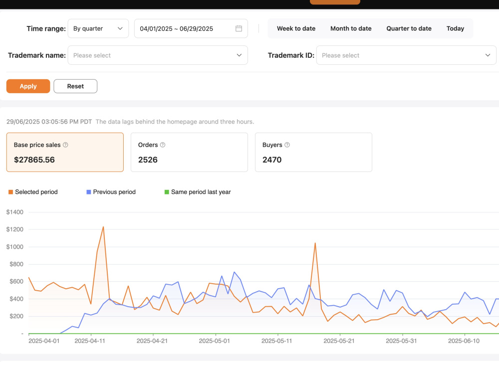
Task: Click the 2025-05-11 axis label
Action: [276, 341]
